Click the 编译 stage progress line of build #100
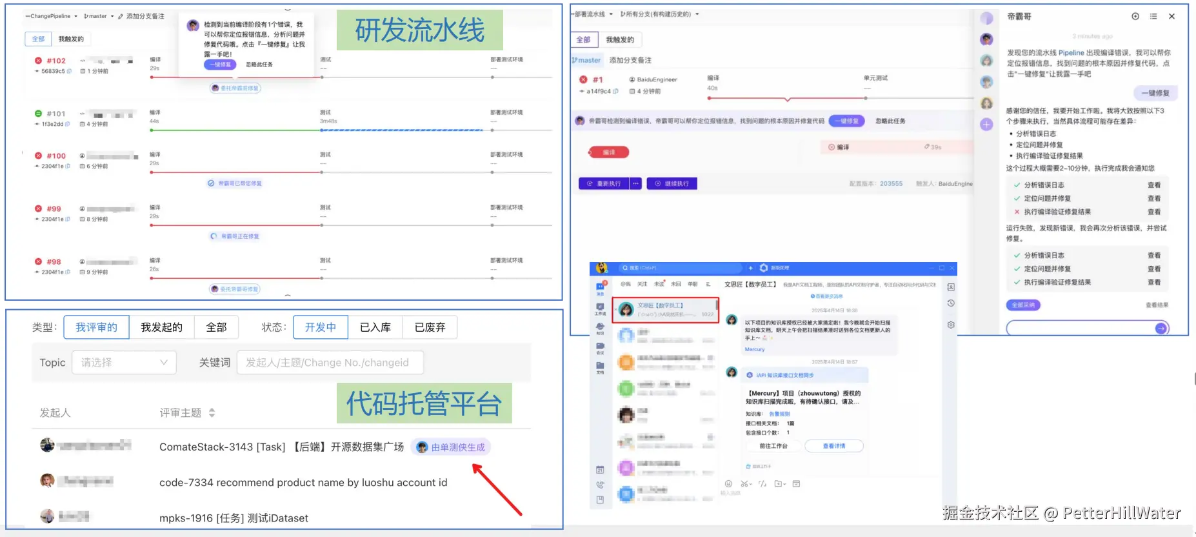 coord(235,172)
